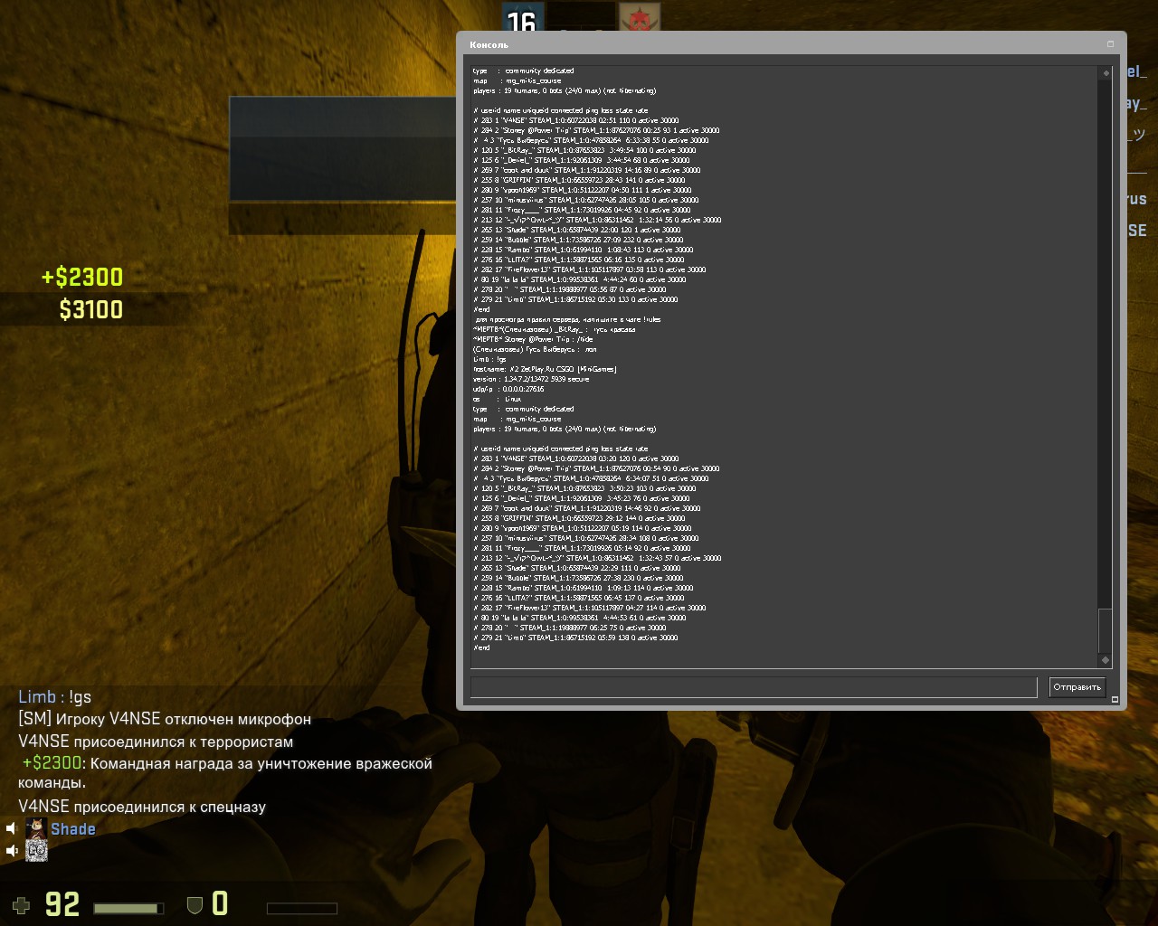Click the empty ammo bar at bottom
This screenshot has height=926, width=1158.
coord(301,908)
